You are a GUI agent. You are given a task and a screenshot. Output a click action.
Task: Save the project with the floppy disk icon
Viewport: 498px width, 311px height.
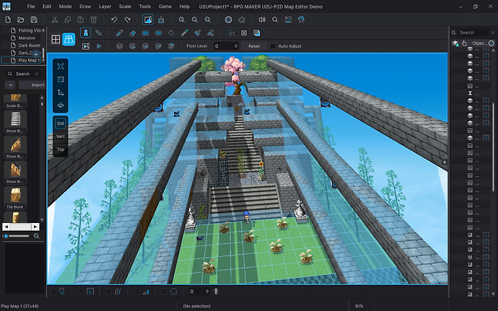pyautogui.click(x=34, y=19)
